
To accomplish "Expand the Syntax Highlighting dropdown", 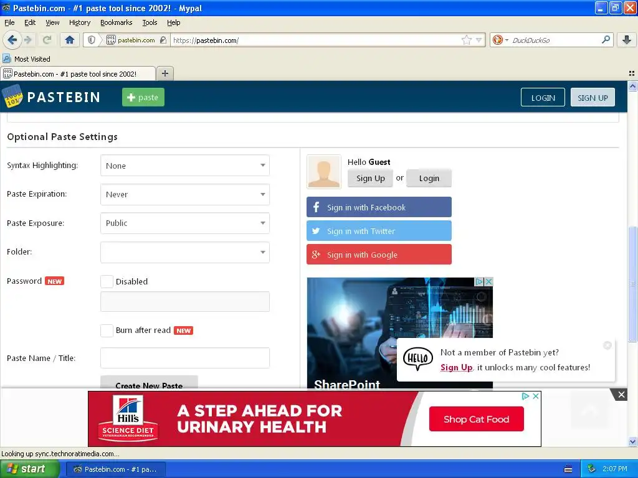I will tap(184, 166).
